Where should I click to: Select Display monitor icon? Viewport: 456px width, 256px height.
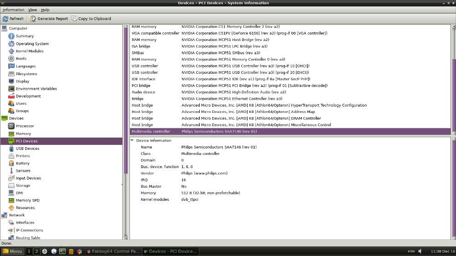[x=11, y=81]
